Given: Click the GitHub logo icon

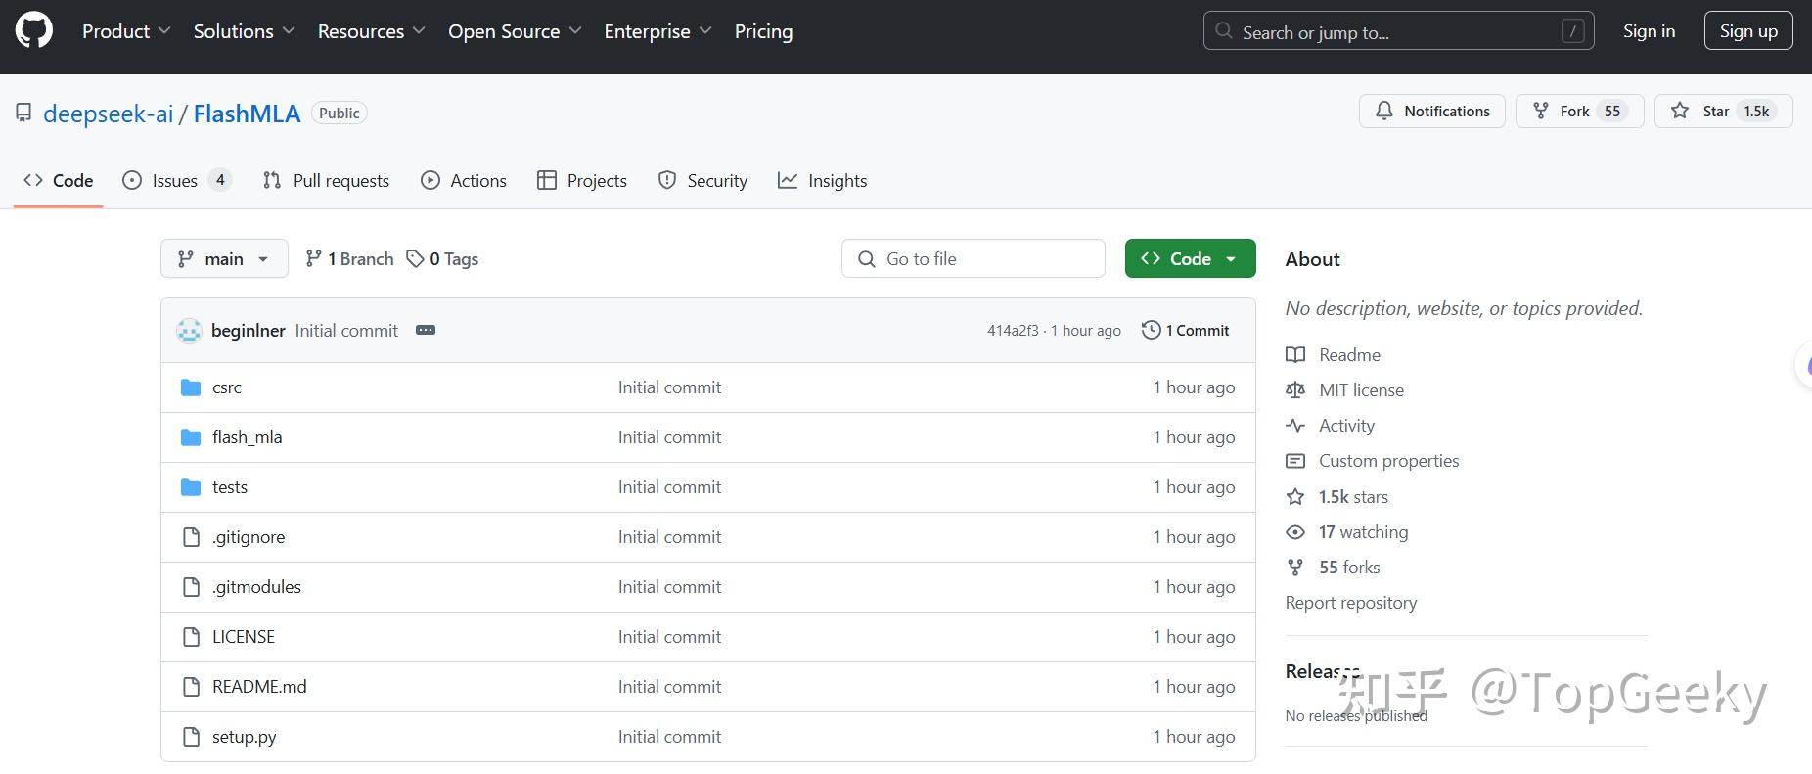Looking at the screenshot, I should [x=34, y=31].
